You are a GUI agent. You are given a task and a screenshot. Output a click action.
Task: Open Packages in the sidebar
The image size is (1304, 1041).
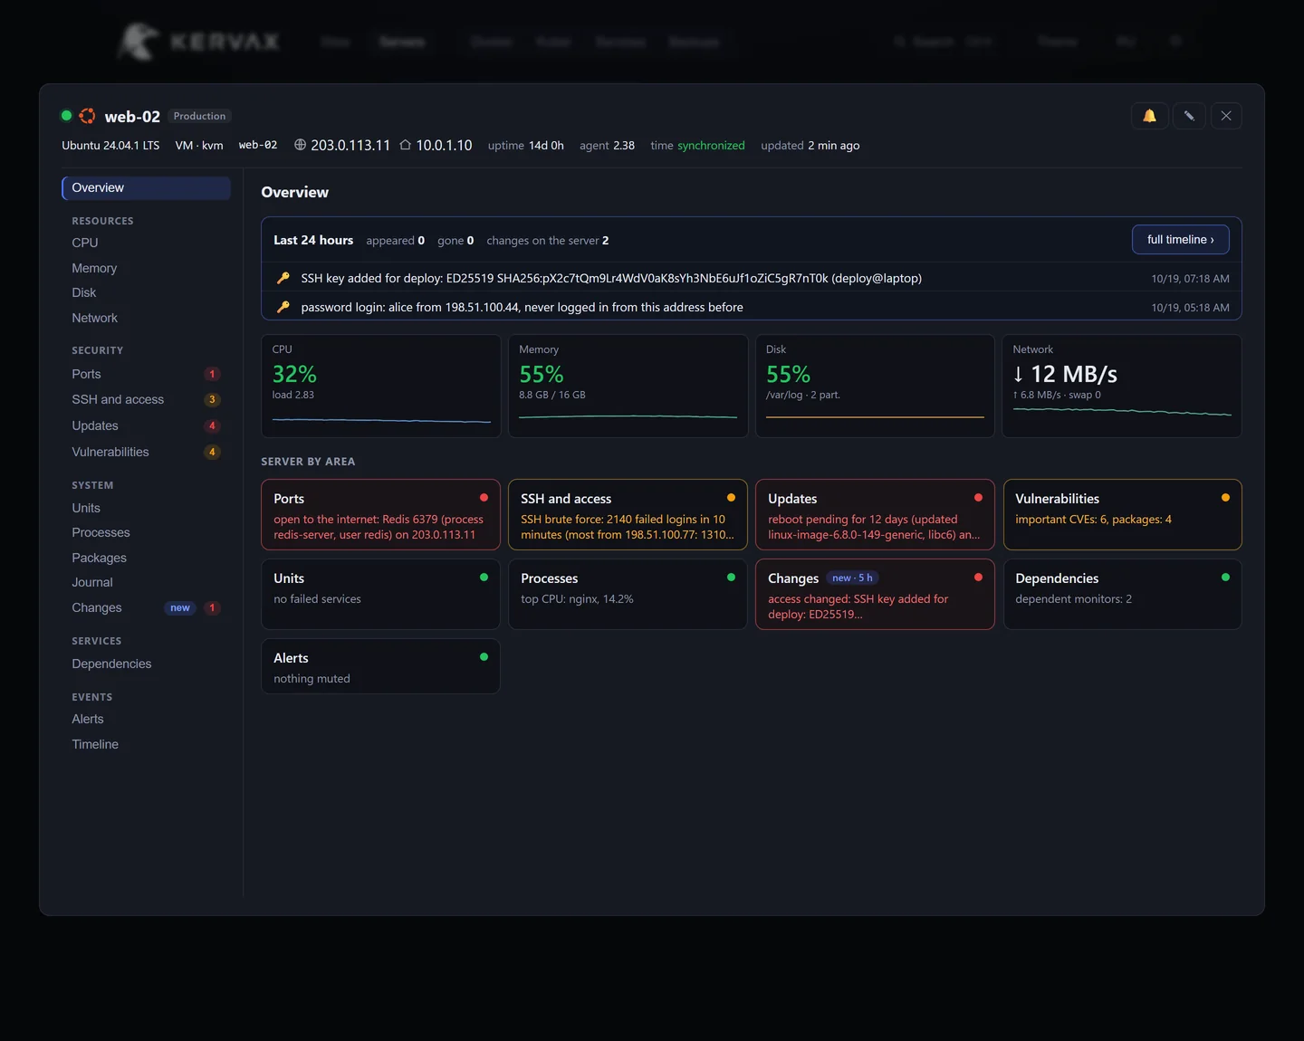tap(146, 558)
